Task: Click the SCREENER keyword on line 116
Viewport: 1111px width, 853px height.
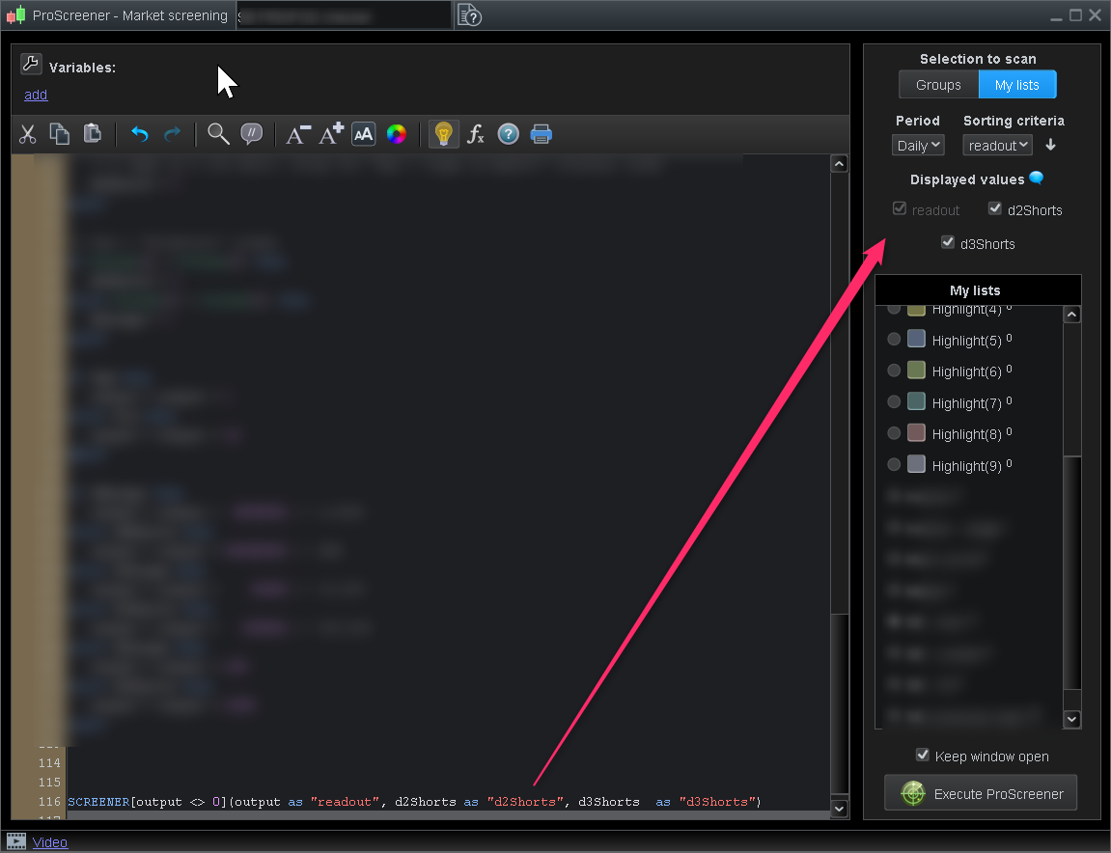Action: coord(98,802)
